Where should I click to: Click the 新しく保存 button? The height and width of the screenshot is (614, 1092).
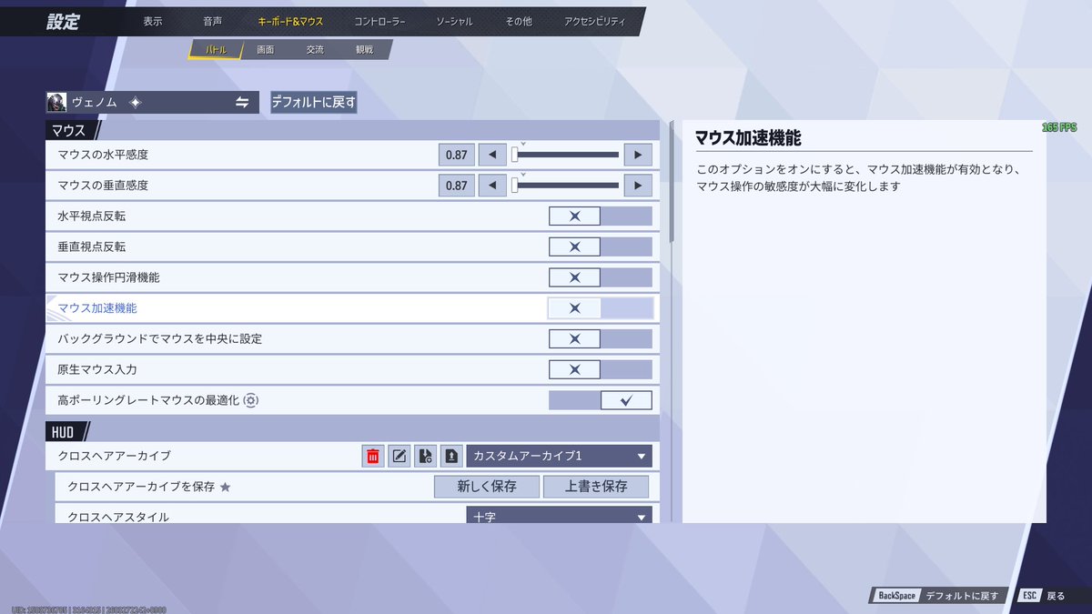[487, 487]
